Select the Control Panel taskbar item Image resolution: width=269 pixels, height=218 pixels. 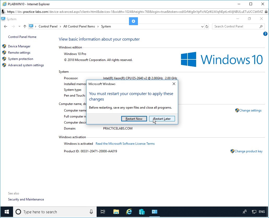[154, 212]
